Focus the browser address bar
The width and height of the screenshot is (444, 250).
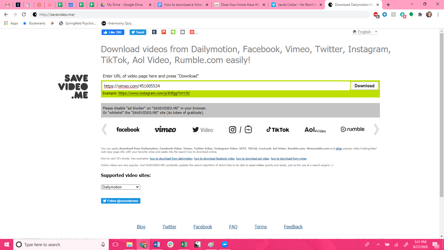[x=200, y=14]
